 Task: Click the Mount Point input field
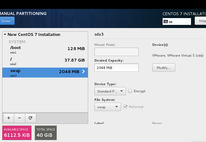tap(116, 52)
